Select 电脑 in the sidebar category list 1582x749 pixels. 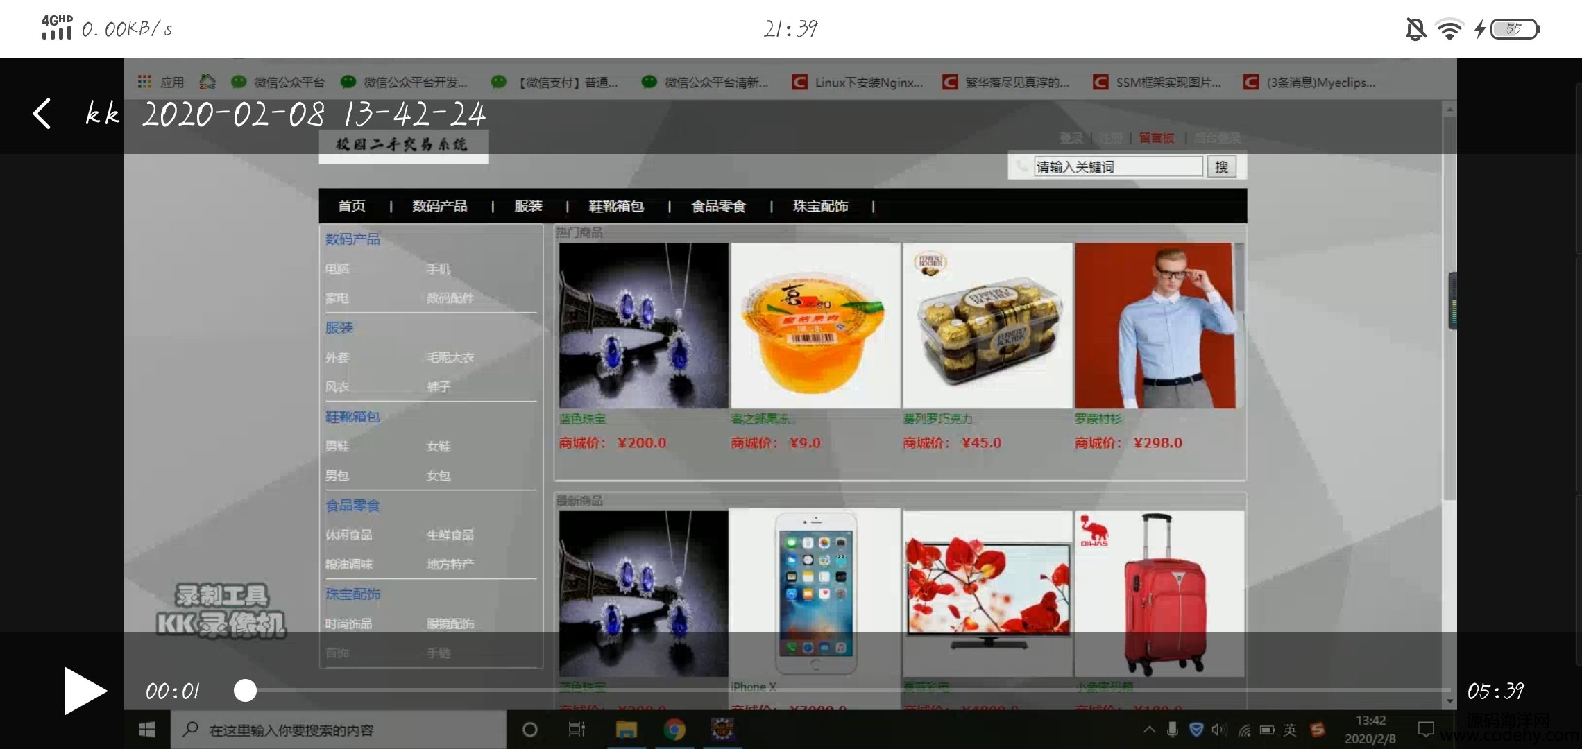(x=337, y=268)
